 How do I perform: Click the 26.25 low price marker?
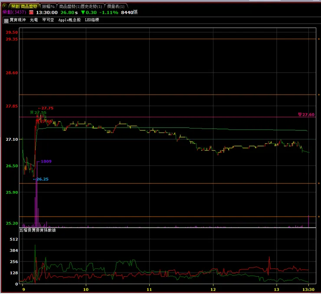pyautogui.click(x=41, y=179)
